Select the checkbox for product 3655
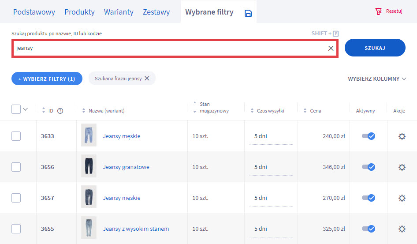 coord(16,229)
